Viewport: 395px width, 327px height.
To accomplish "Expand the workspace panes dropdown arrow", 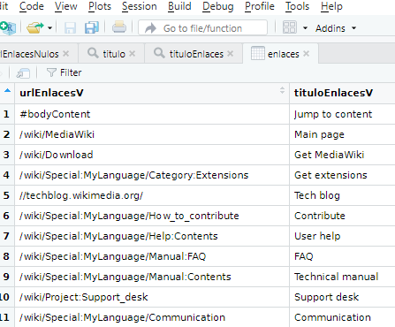I will [x=305, y=28].
